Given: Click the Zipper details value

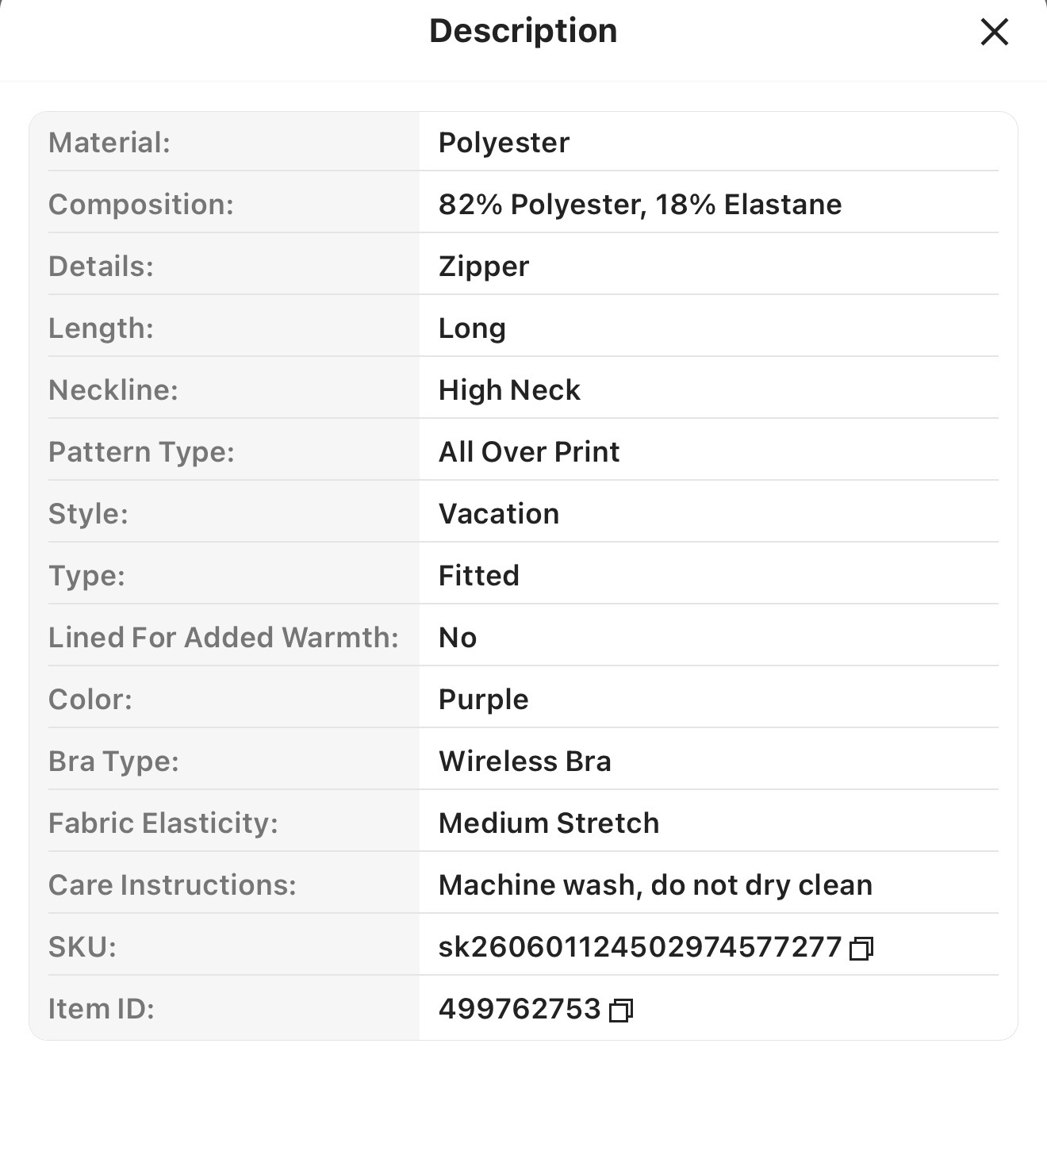Looking at the screenshot, I should point(484,267).
